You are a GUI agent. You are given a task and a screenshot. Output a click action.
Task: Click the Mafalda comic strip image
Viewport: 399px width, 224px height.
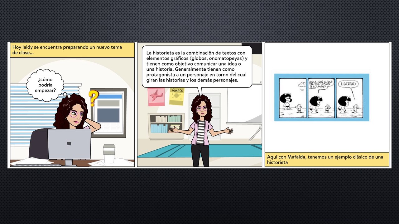click(322, 97)
